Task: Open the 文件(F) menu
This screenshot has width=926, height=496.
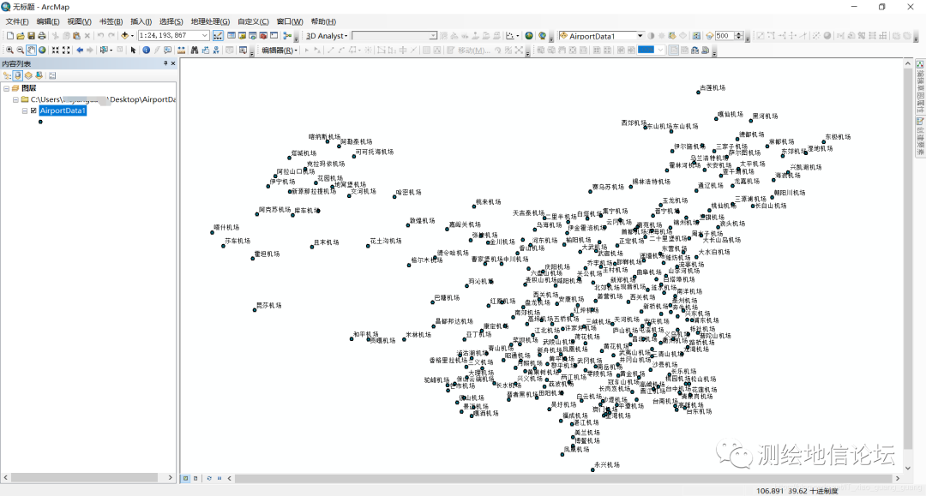Action: click(x=17, y=21)
